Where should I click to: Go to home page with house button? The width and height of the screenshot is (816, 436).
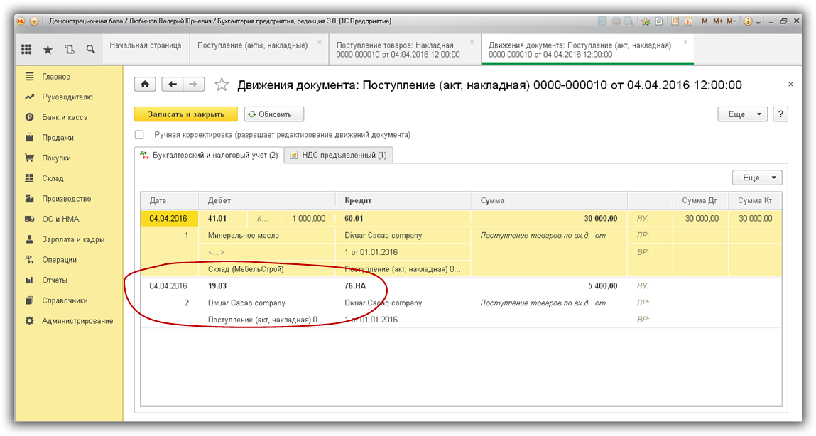(145, 85)
